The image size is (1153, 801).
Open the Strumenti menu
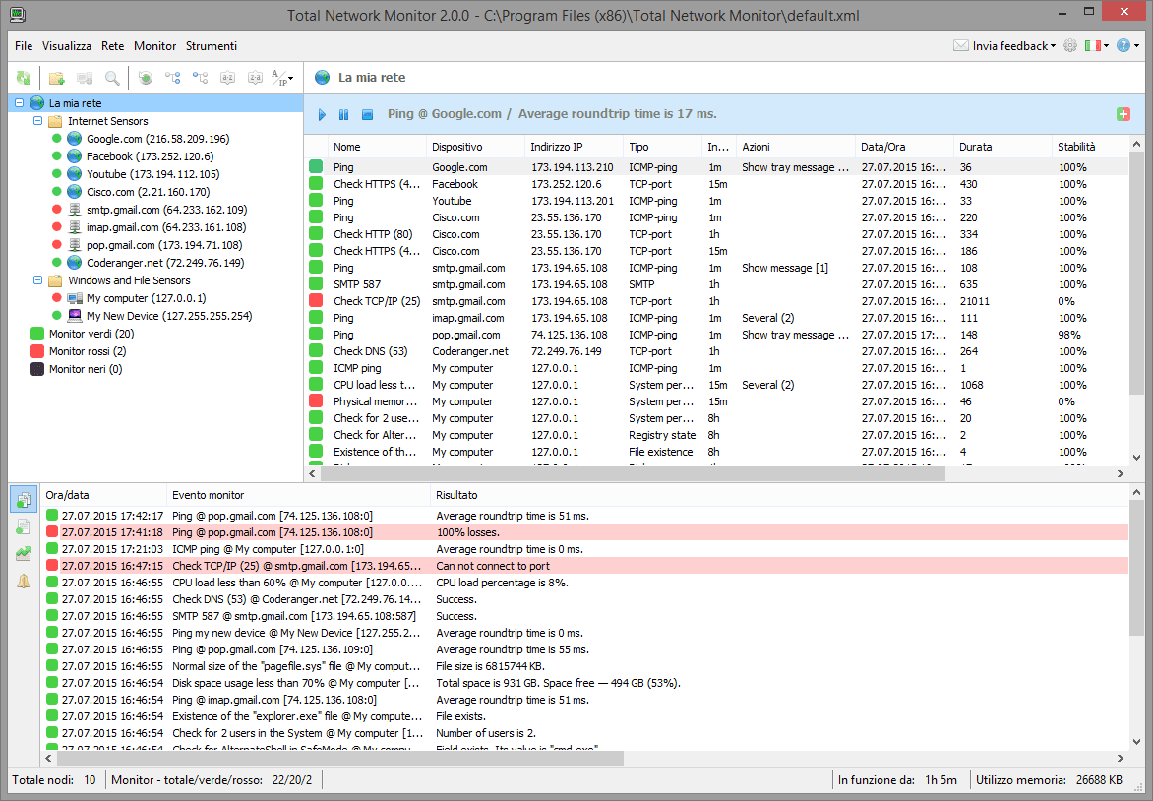point(211,46)
